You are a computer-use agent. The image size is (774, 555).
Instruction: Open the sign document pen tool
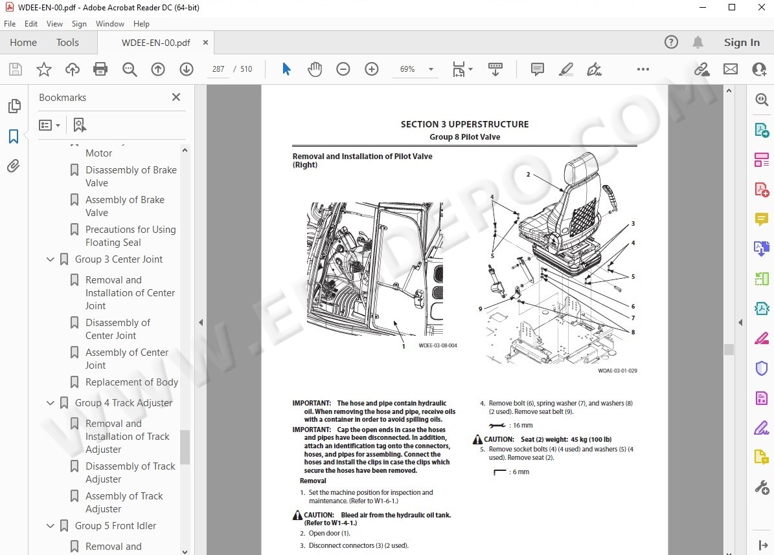point(594,69)
